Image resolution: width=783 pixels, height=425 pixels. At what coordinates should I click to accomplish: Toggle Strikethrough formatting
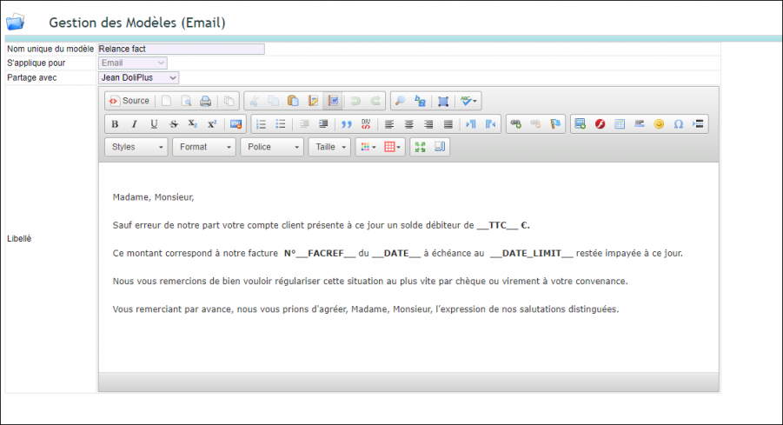(x=173, y=124)
